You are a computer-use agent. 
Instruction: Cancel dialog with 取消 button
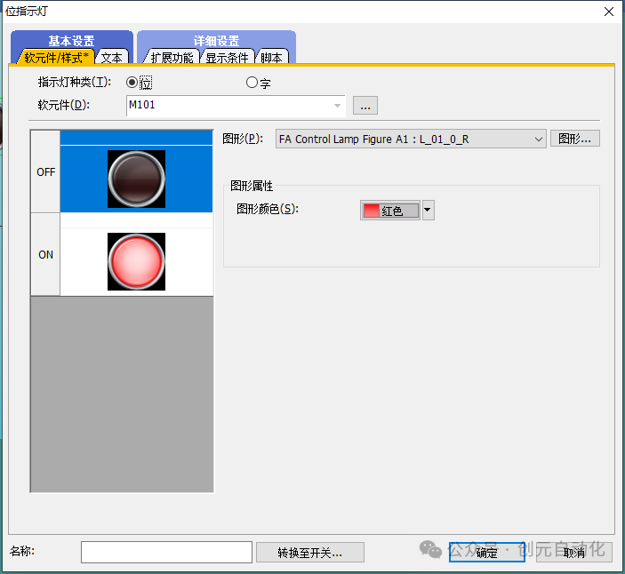point(574,553)
